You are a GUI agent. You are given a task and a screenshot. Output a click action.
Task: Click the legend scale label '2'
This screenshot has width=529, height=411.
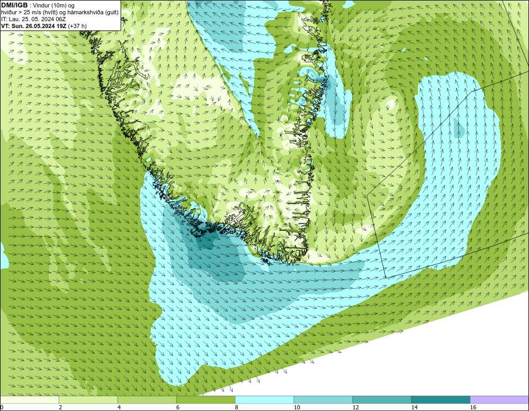tap(60, 407)
